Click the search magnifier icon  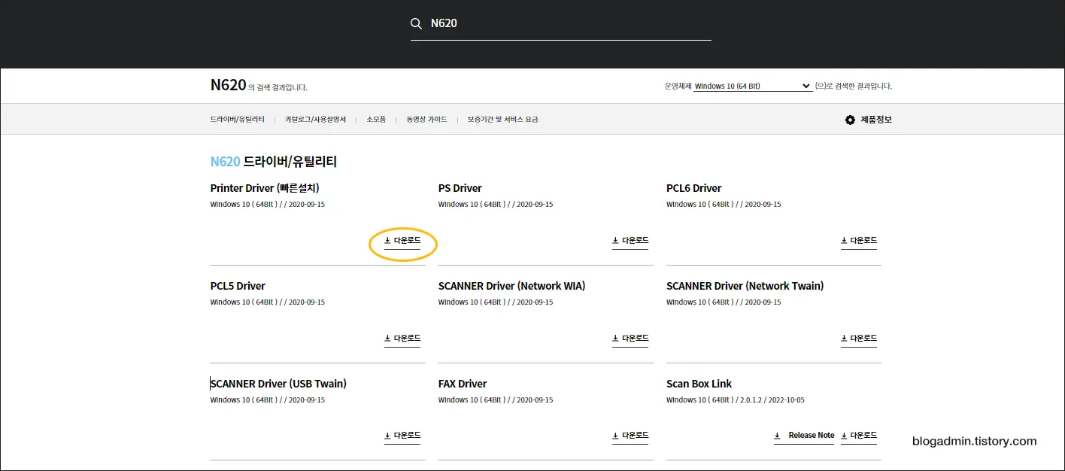coord(416,24)
